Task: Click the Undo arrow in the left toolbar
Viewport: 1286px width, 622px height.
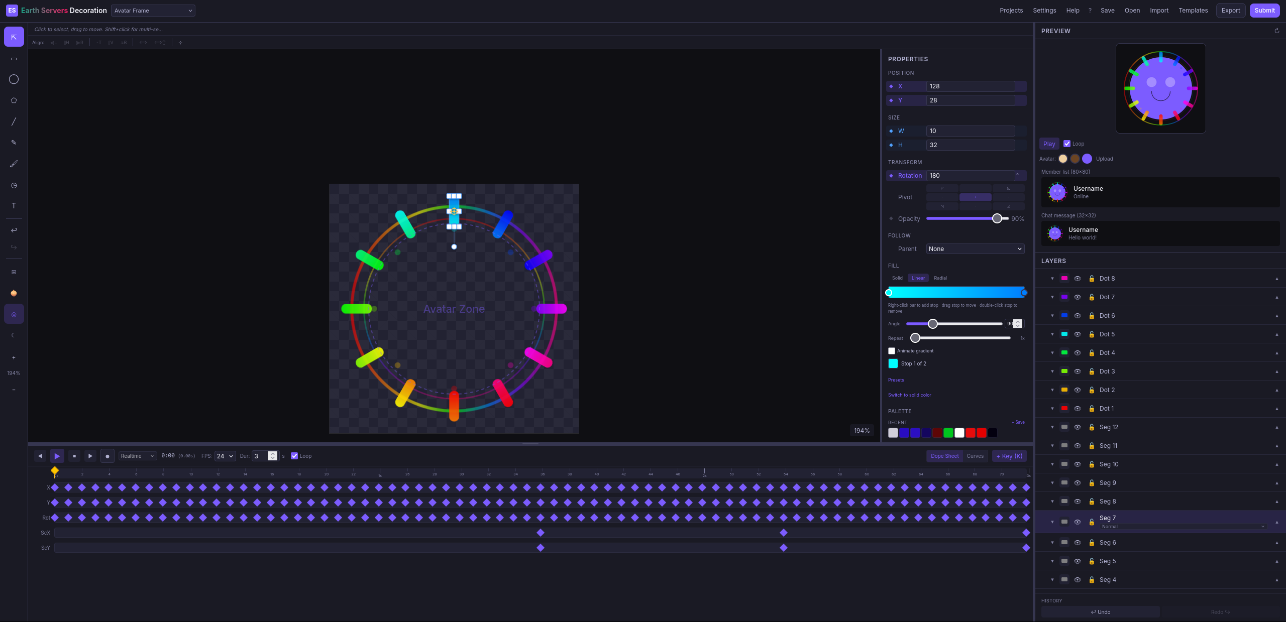Action: click(x=14, y=230)
